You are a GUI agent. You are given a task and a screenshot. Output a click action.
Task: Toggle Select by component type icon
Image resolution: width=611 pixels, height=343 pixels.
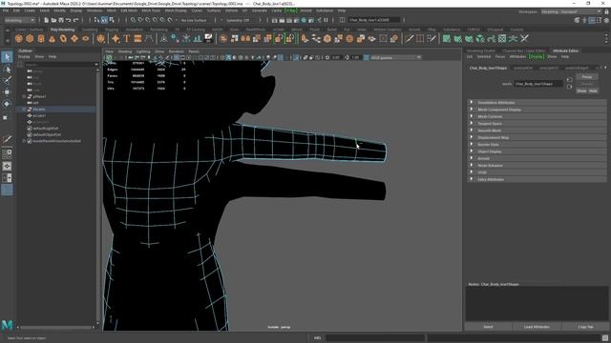point(112,20)
